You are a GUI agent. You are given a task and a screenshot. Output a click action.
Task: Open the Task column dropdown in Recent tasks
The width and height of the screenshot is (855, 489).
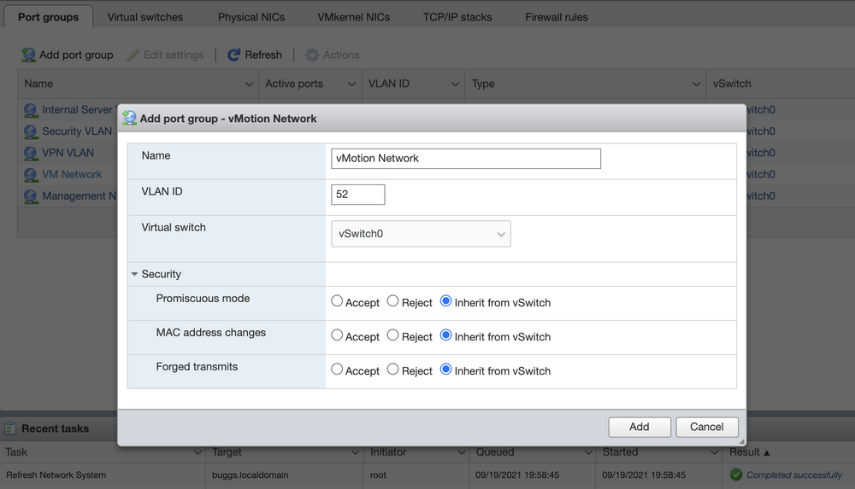click(198, 452)
